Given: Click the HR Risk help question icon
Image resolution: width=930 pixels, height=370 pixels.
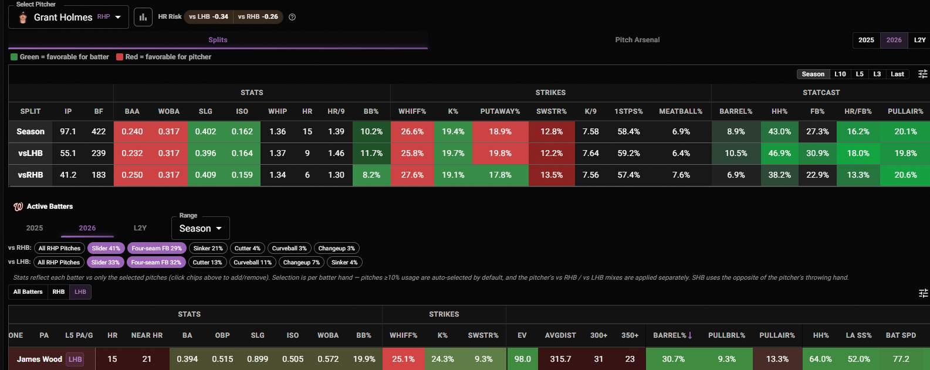Looking at the screenshot, I should pyautogui.click(x=292, y=17).
